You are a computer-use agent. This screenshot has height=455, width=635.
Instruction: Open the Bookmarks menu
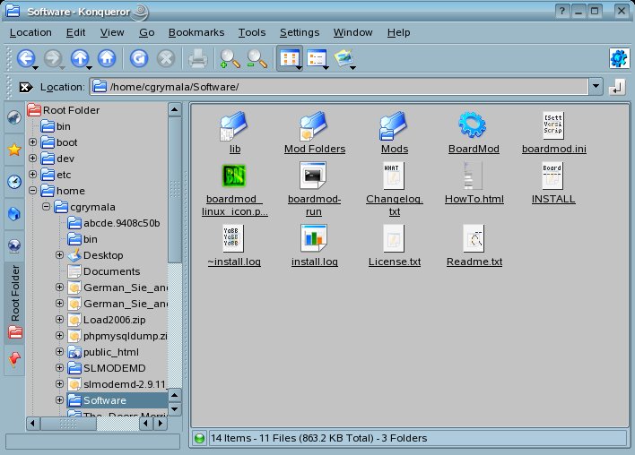point(196,33)
